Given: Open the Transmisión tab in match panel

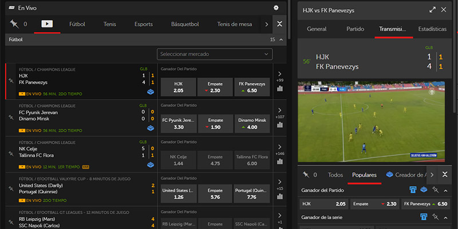Looking at the screenshot, I should (x=393, y=29).
